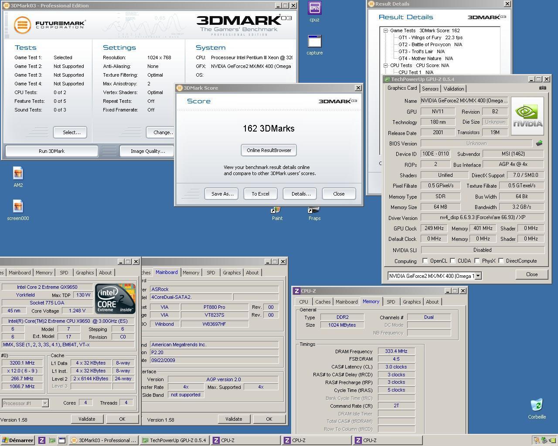The image size is (558, 446).
Task: Open the Corbeille recycle bin icon
Action: pos(537,405)
